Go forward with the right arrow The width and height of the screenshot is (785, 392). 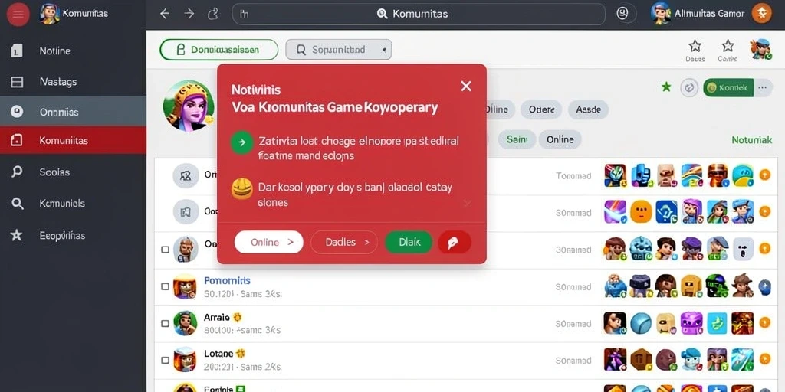click(189, 14)
